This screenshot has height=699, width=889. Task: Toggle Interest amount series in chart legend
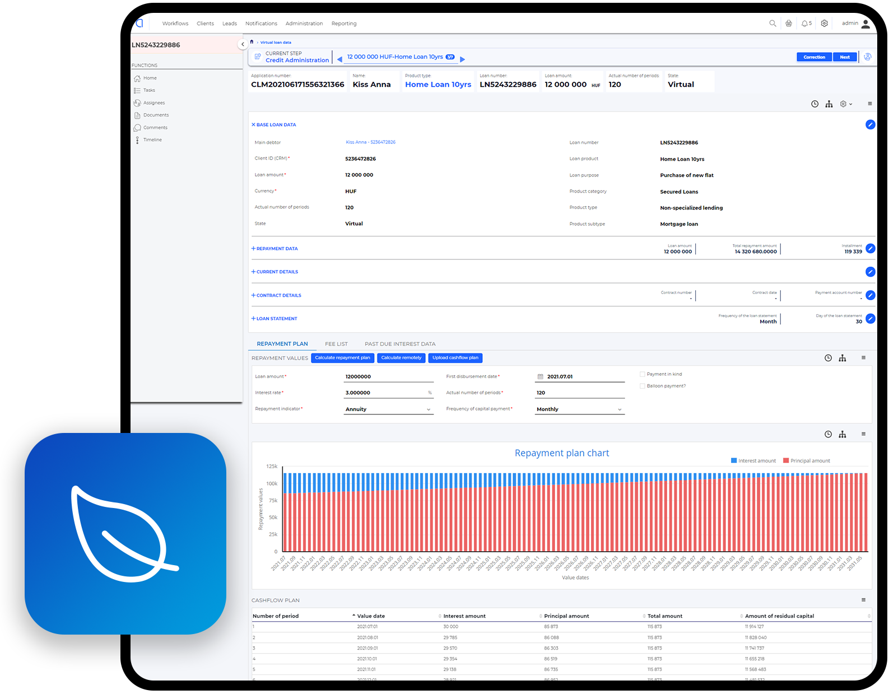[753, 461]
